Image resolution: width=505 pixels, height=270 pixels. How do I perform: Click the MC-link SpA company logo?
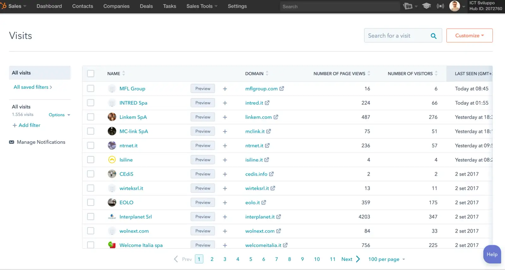tap(112, 131)
